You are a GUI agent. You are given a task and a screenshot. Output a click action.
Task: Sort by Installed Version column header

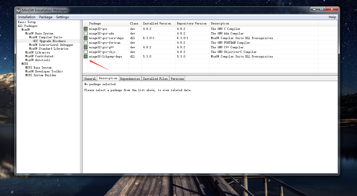(x=159, y=23)
